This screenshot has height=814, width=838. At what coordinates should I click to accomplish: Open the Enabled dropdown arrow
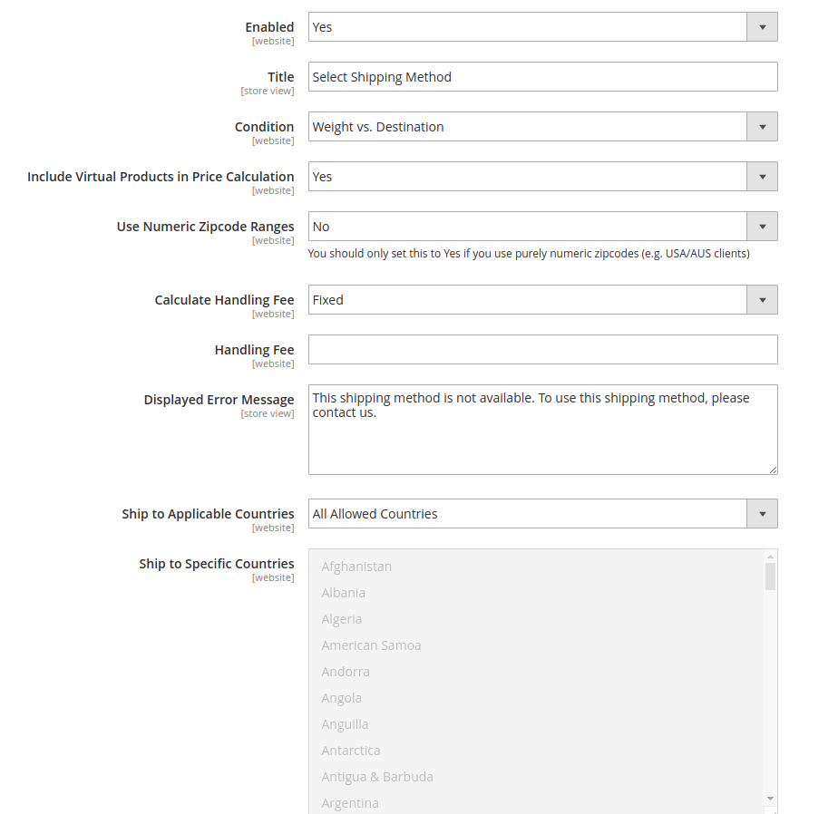[x=763, y=26]
